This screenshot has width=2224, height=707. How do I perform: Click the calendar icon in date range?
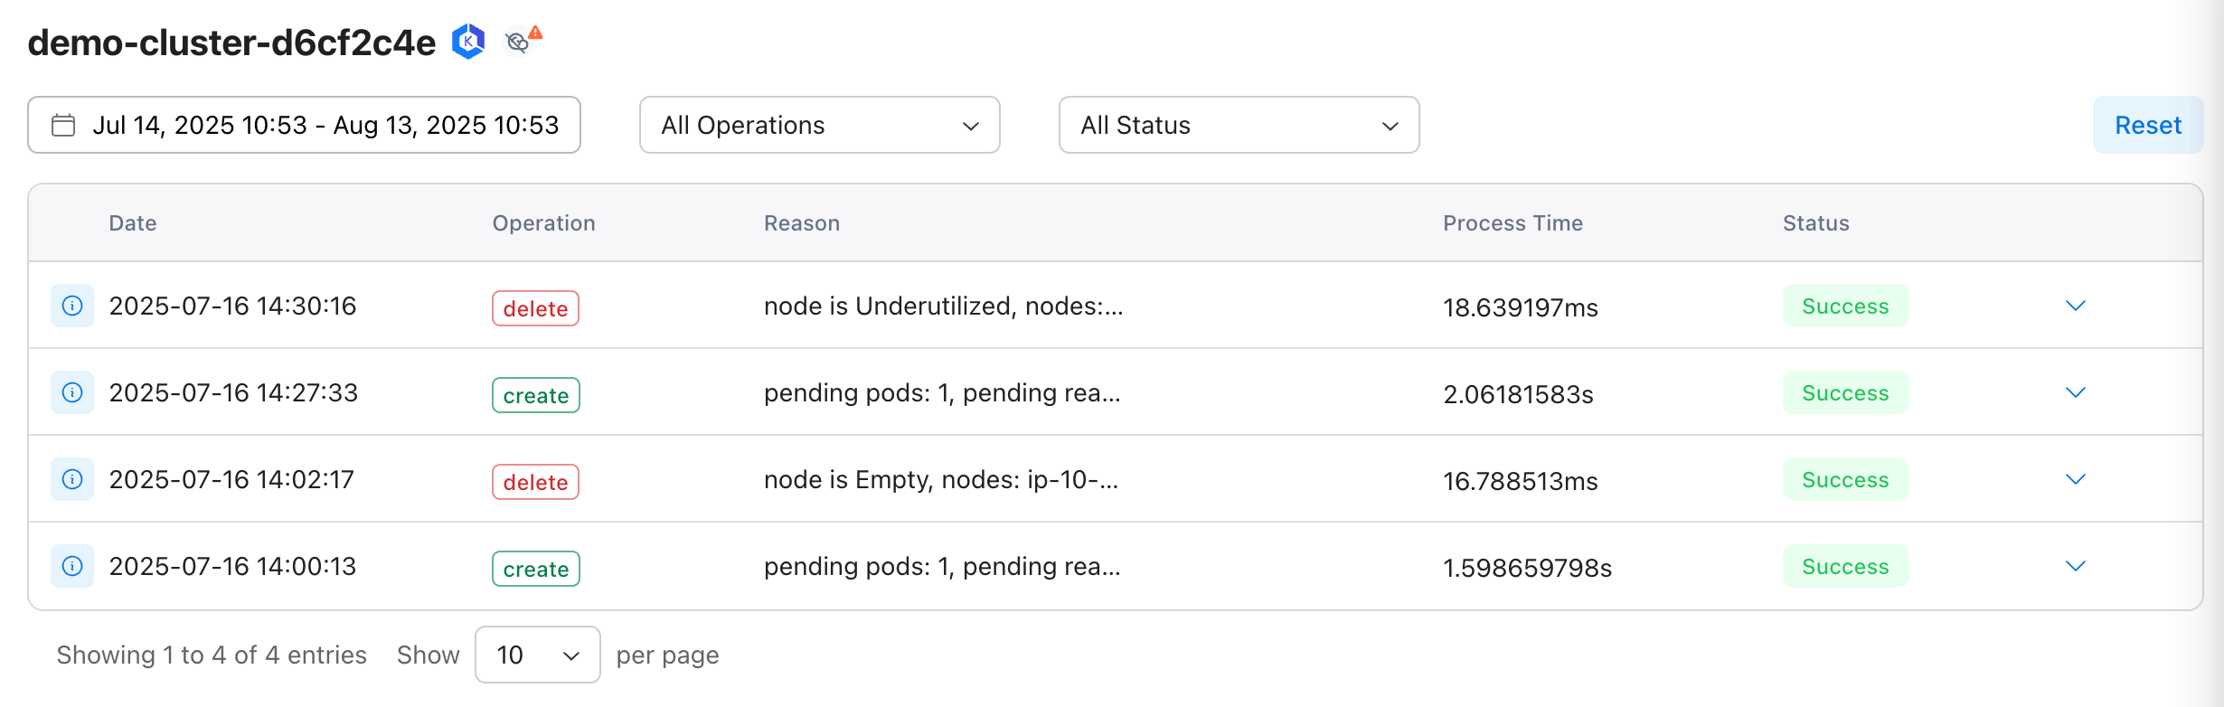point(63,125)
